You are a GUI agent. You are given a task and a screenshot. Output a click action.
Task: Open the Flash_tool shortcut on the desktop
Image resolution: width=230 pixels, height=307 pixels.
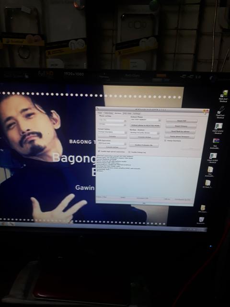click(x=224, y=95)
